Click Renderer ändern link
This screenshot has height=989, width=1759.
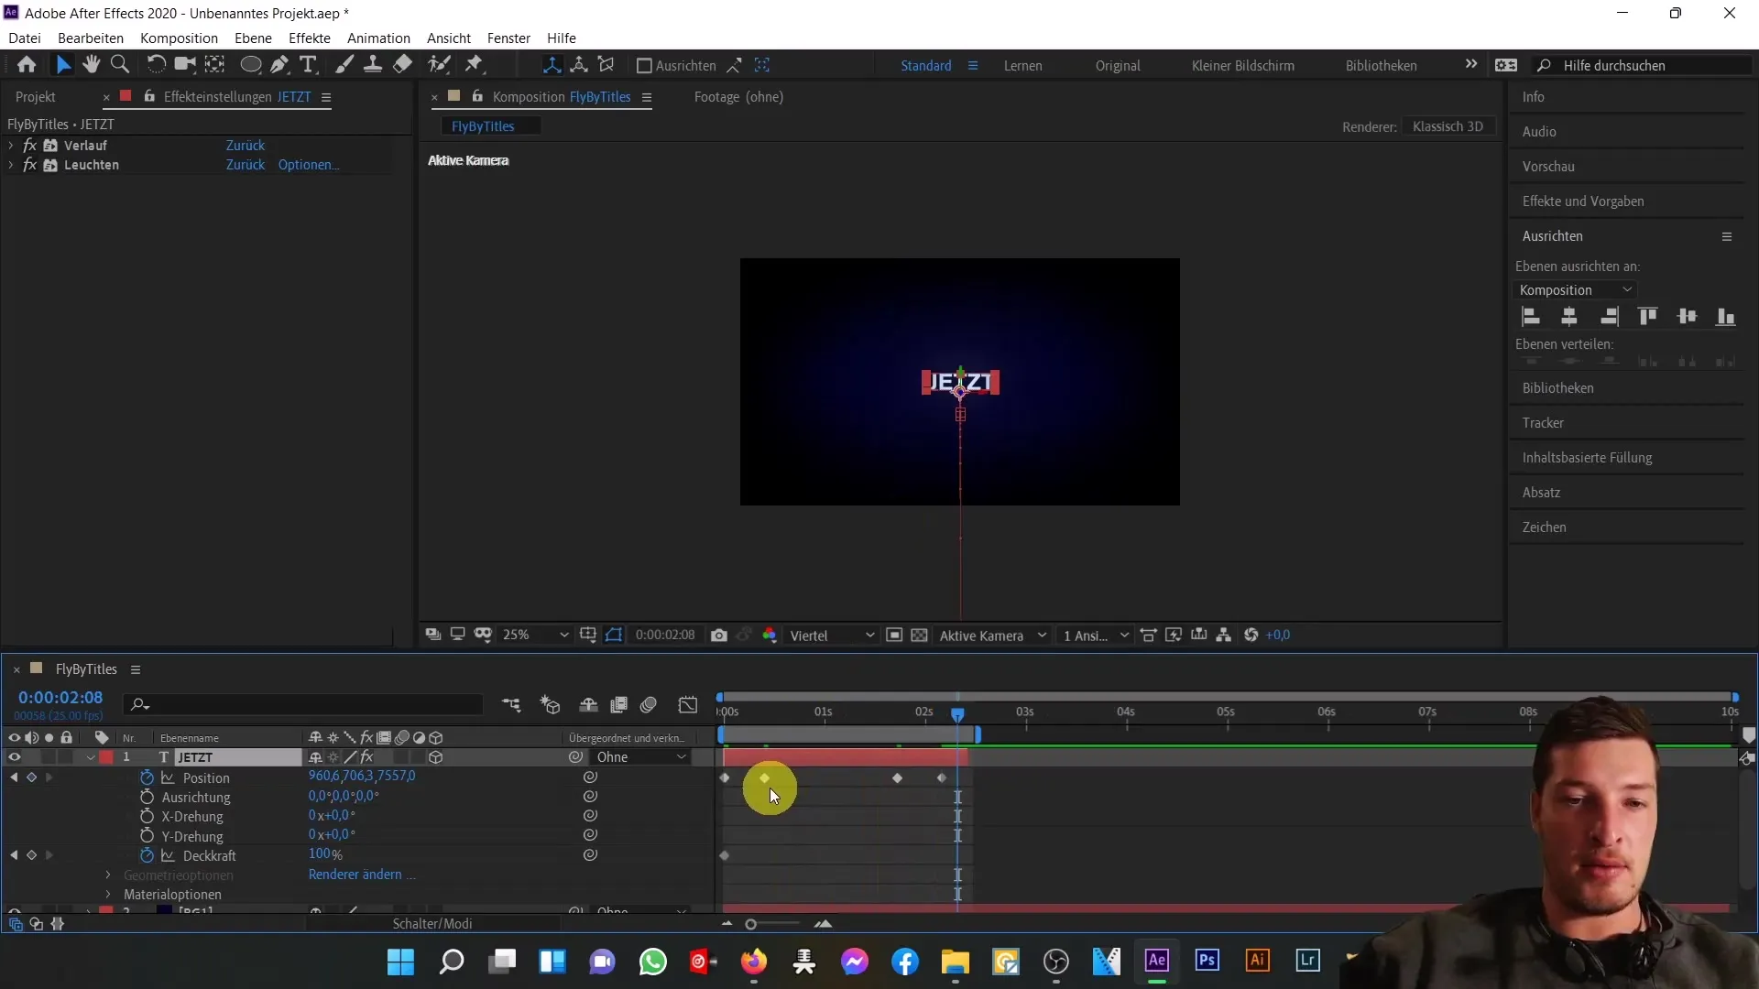[x=355, y=875]
